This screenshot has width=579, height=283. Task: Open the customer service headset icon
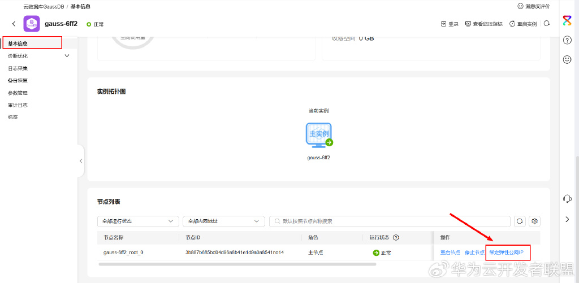(567, 199)
